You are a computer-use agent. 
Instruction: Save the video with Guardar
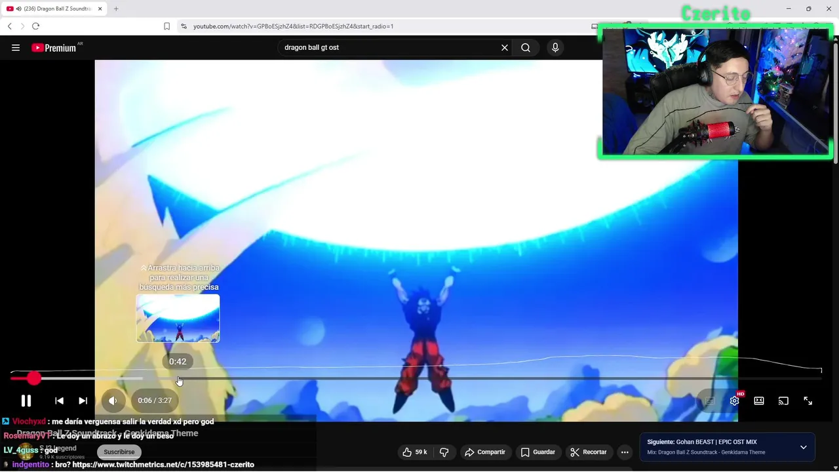click(x=538, y=452)
